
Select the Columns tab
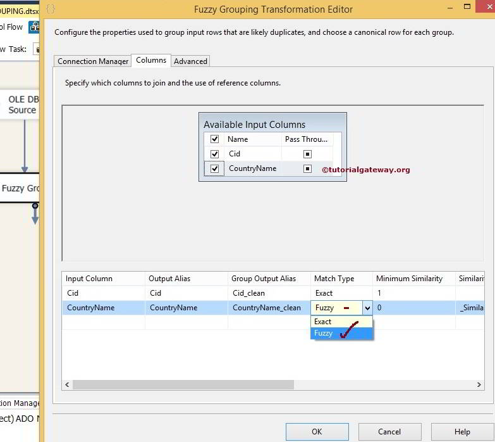[151, 60]
